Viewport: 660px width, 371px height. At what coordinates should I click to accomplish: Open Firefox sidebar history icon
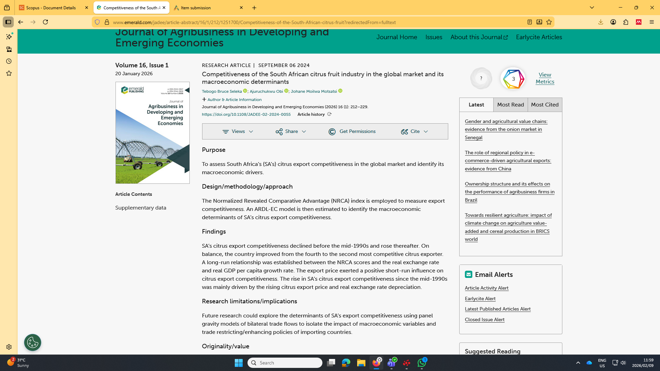pyautogui.click(x=9, y=61)
